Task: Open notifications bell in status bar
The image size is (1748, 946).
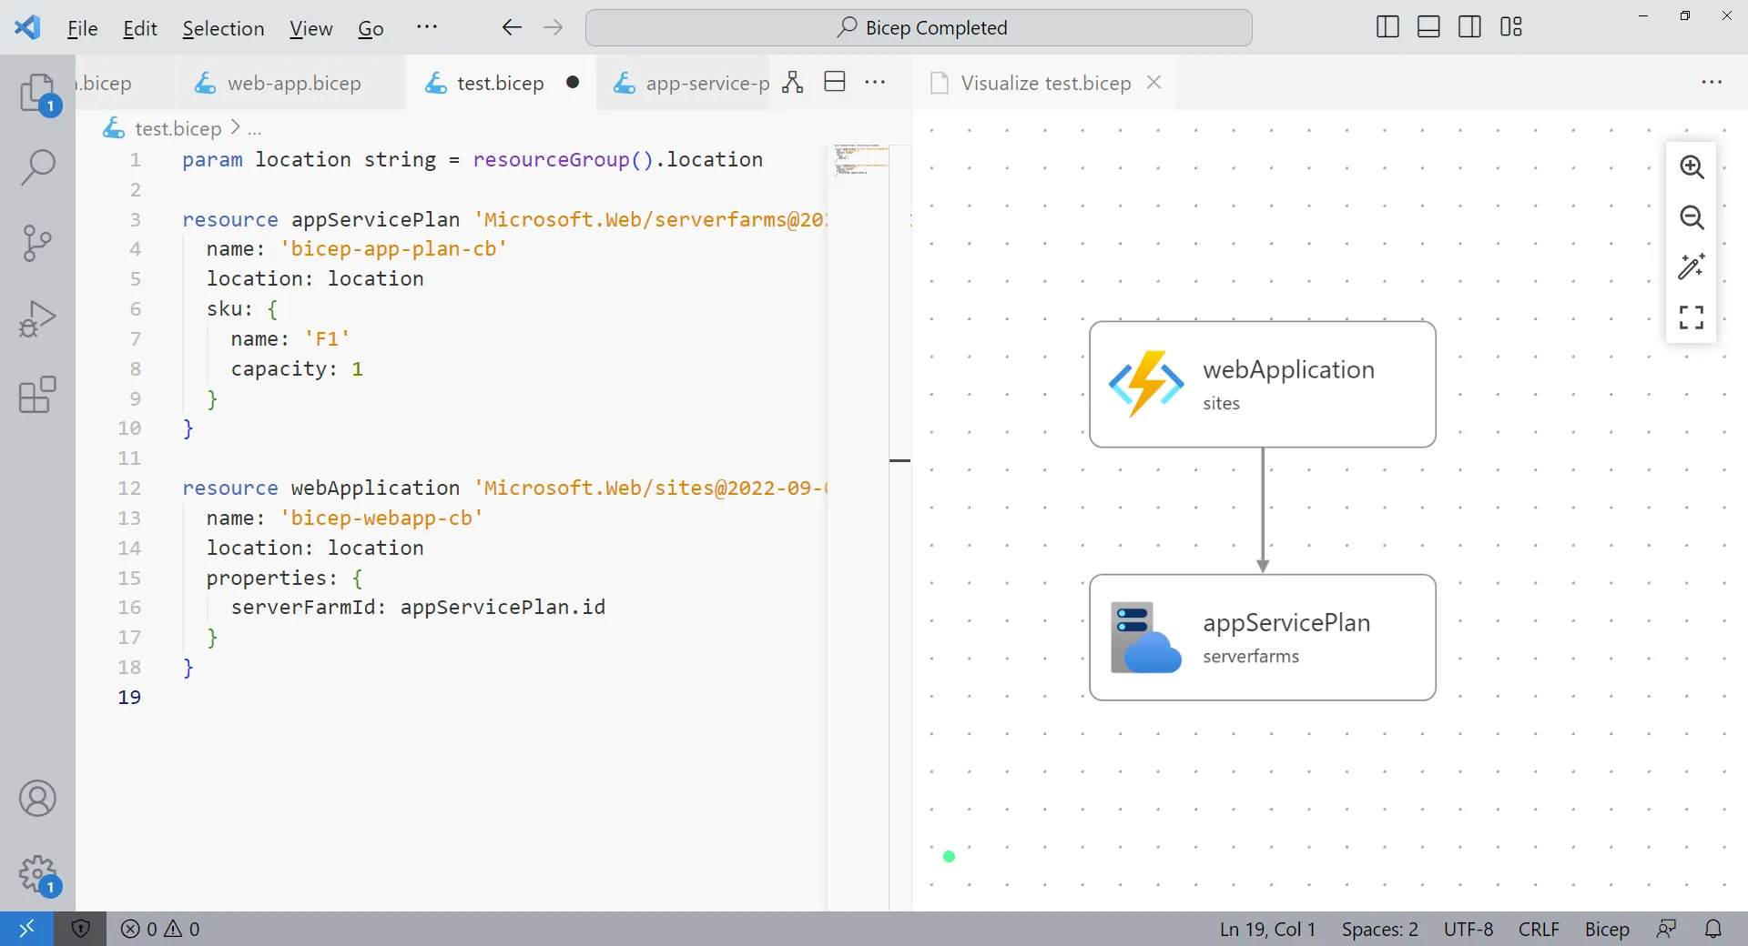Action: tap(1713, 929)
